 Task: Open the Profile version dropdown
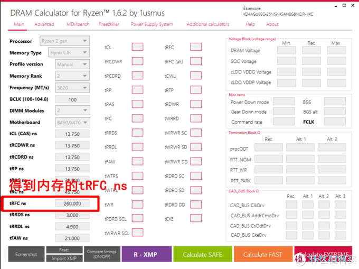tap(72, 64)
